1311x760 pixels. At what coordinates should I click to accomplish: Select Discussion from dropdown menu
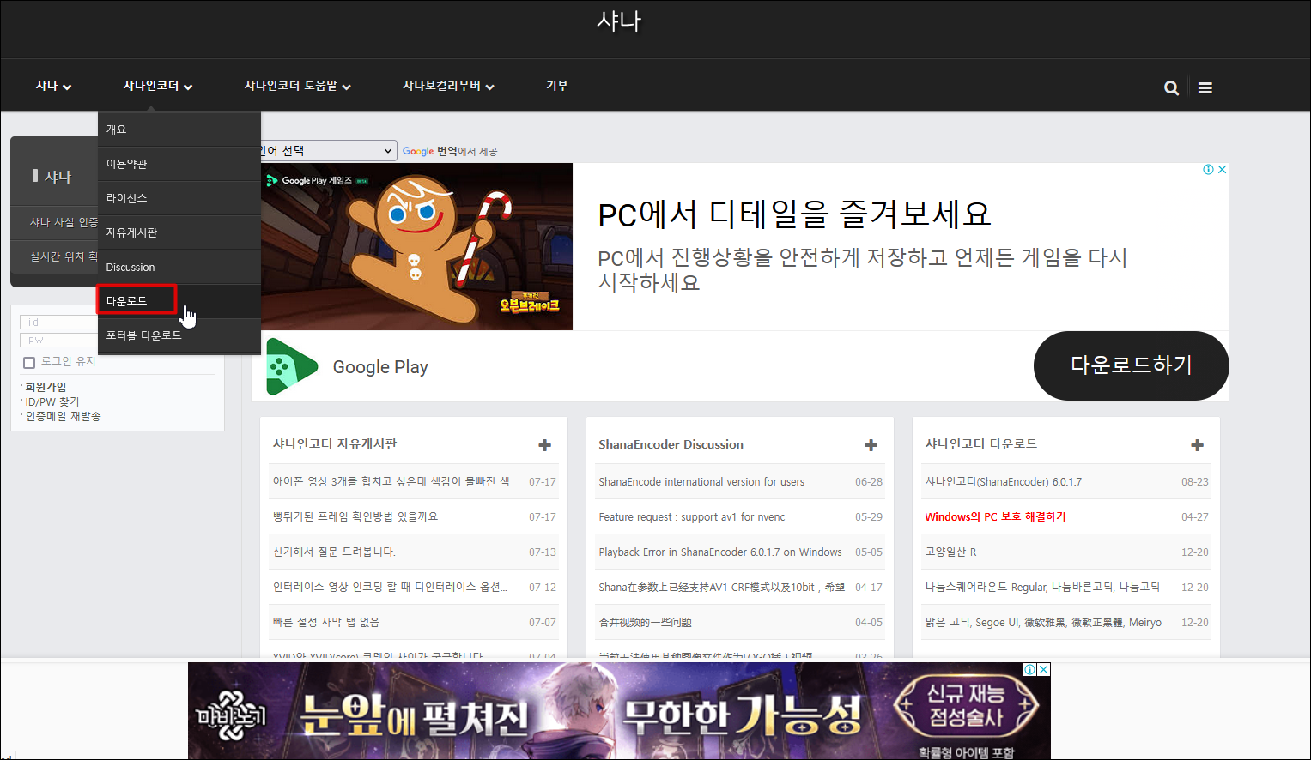(179, 268)
